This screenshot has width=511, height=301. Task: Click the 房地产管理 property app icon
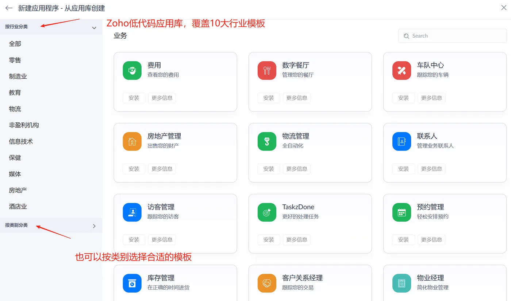[x=132, y=141]
